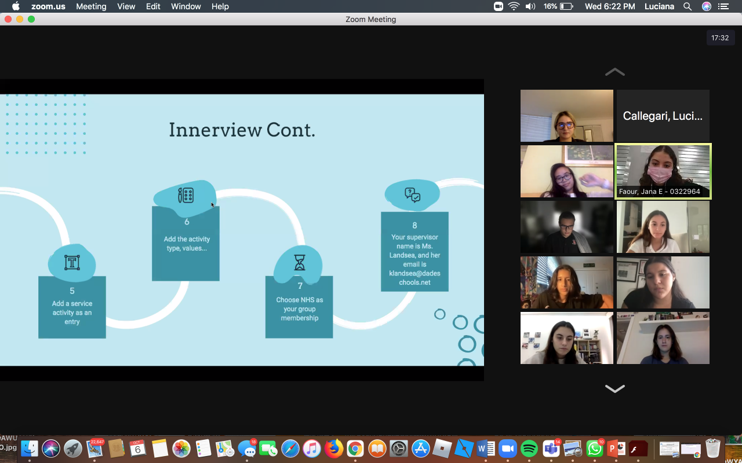Click the Siri icon in menu bar
Viewport: 742px width, 463px height.
tap(707, 6)
